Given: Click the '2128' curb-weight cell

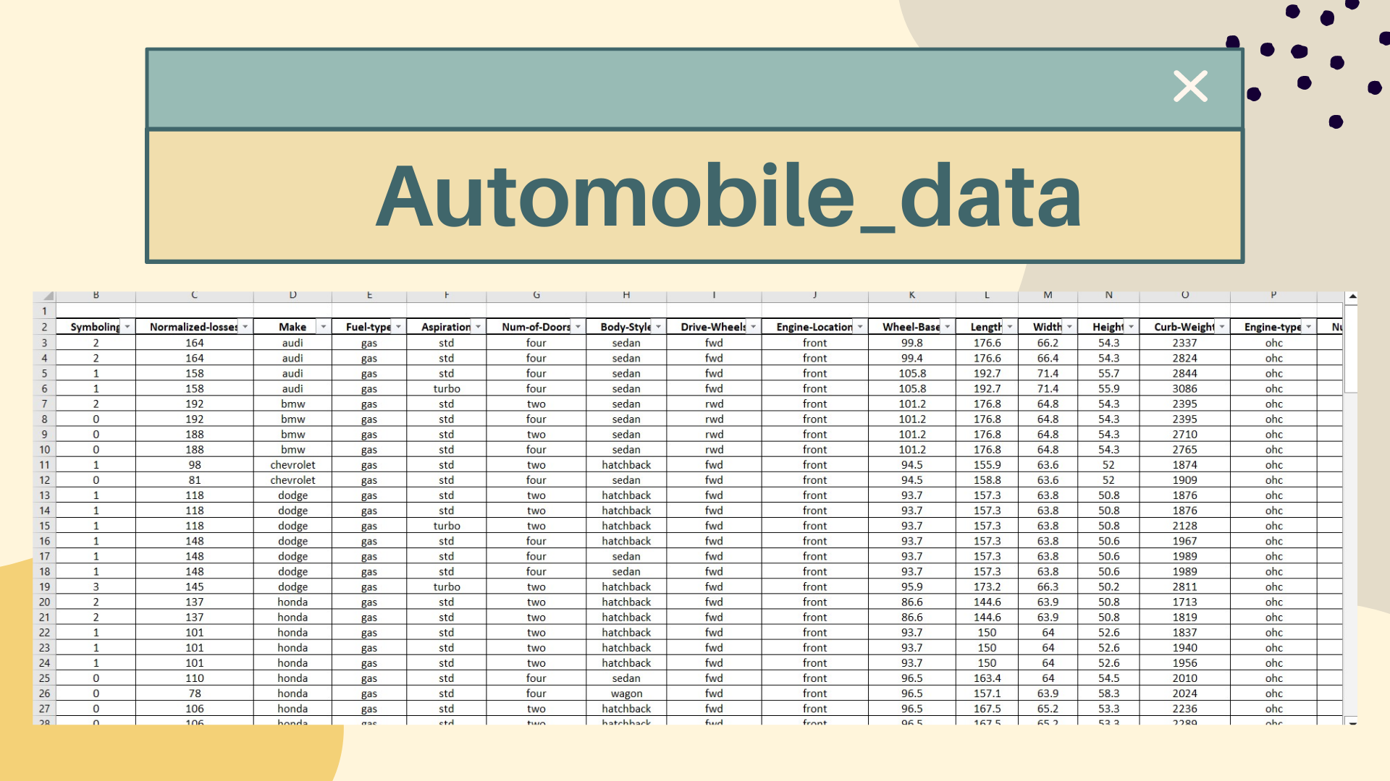Looking at the screenshot, I should 1185,526.
